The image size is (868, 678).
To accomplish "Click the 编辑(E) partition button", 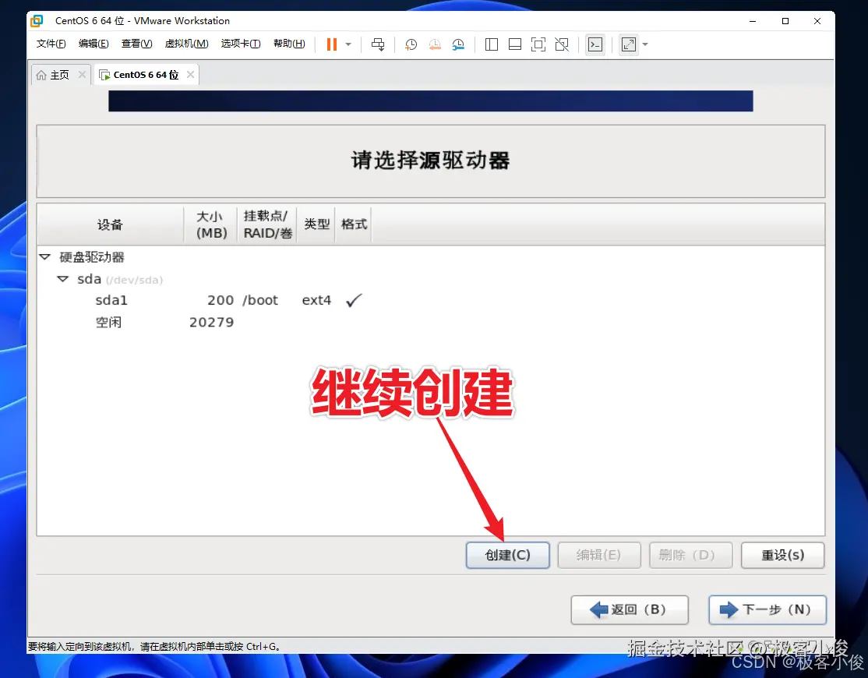I will click(599, 555).
